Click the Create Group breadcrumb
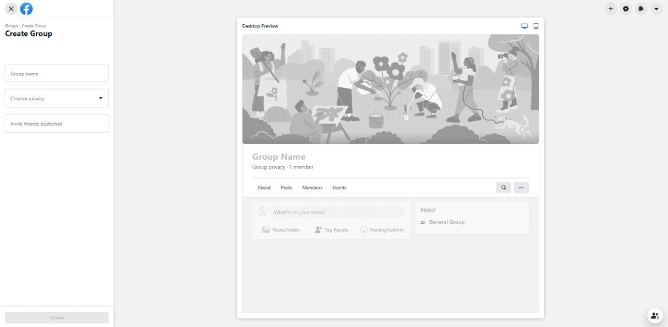This screenshot has height=327, width=668. (x=34, y=26)
